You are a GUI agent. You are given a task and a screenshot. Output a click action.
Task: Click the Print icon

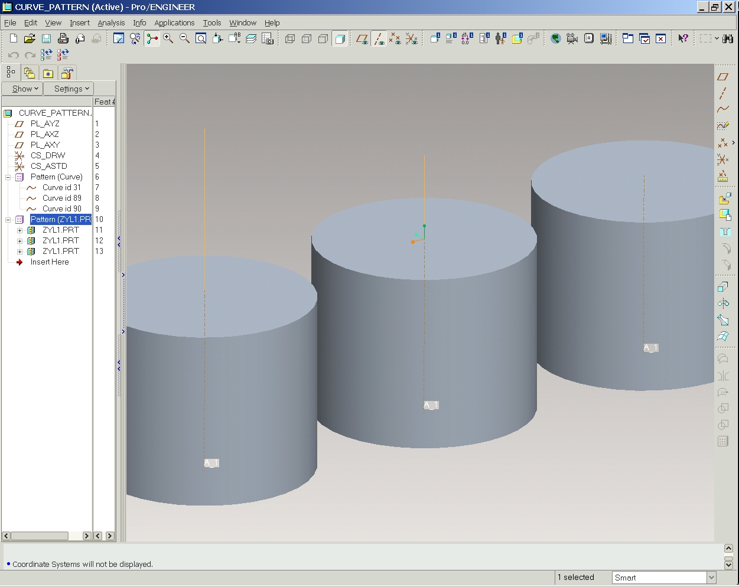[63, 39]
